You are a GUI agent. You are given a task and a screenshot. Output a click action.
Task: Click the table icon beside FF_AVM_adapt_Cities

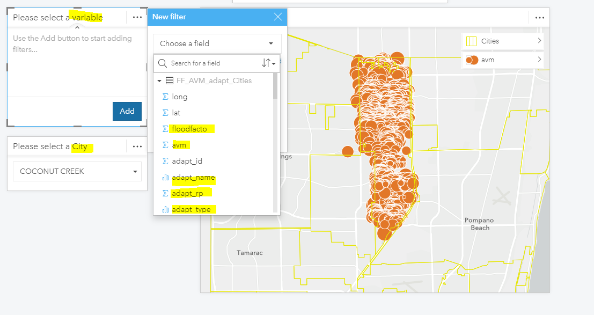pyautogui.click(x=170, y=80)
